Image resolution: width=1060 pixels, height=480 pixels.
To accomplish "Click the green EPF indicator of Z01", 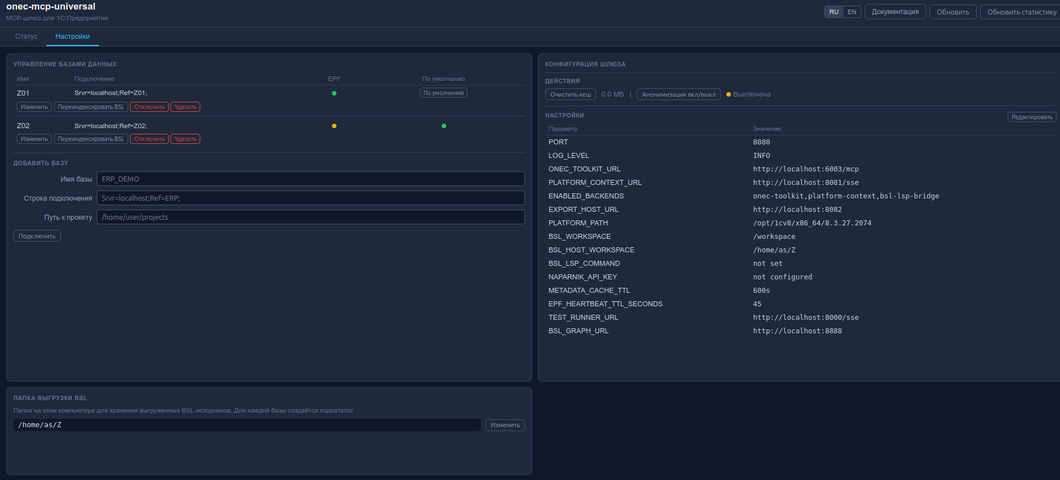I will pyautogui.click(x=334, y=93).
